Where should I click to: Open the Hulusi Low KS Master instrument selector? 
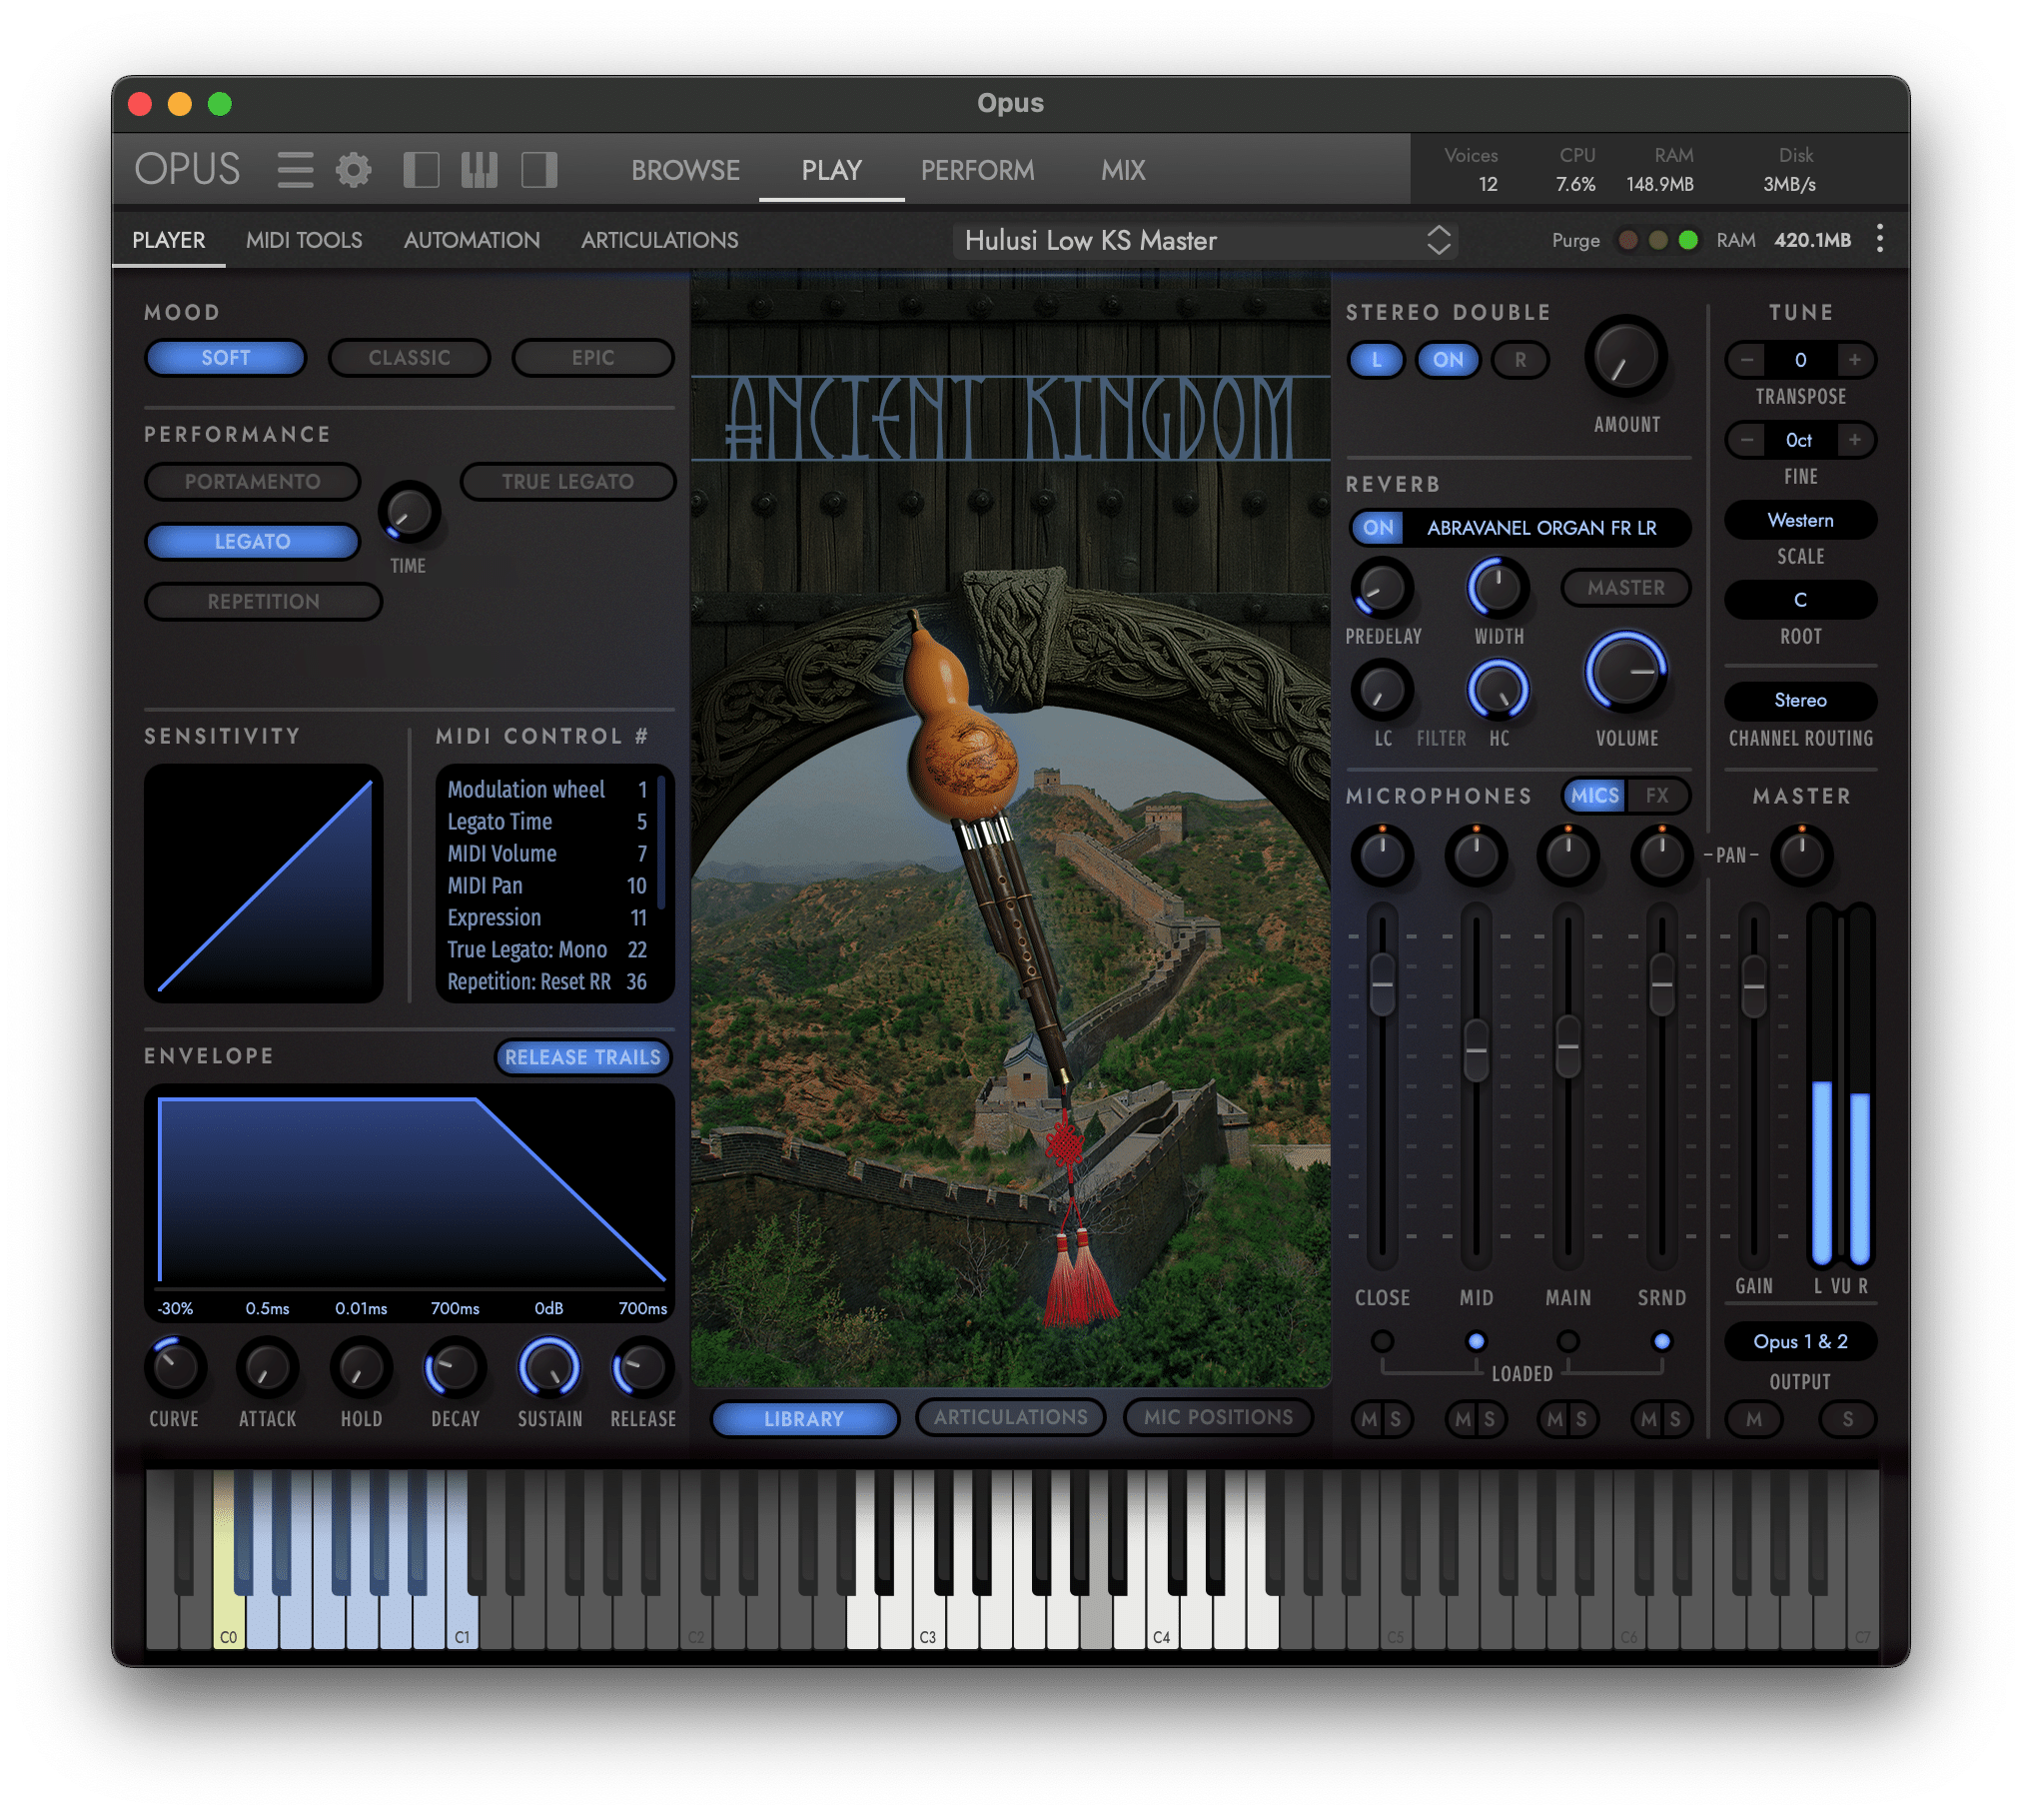pyautogui.click(x=1206, y=240)
